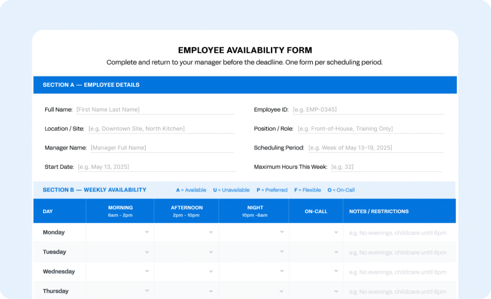491x299 pixels.
Task: Click the Monday row label
Action: click(x=54, y=232)
